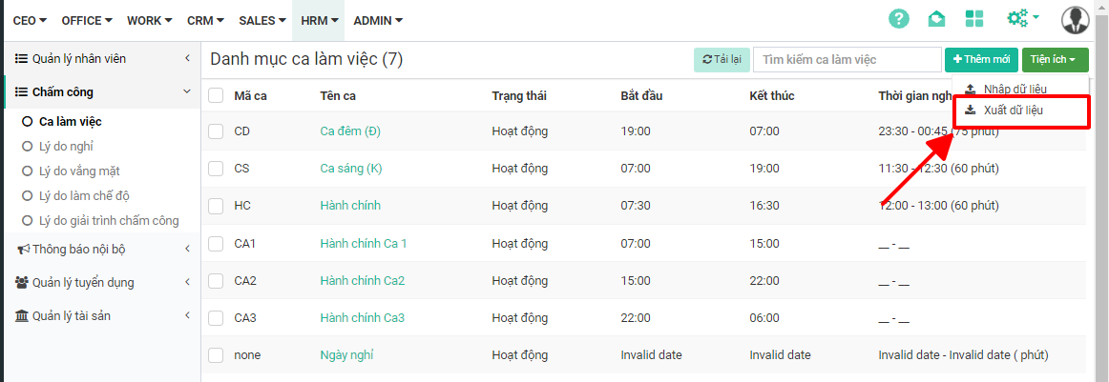This screenshot has width=1109, height=382.
Task: Open the mail envelope icon
Action: [936, 20]
